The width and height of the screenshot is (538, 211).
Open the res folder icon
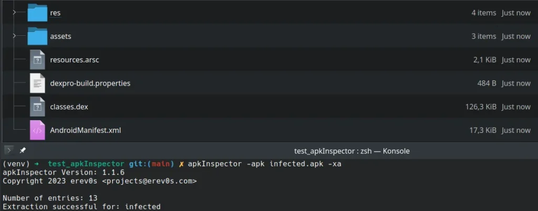click(x=37, y=13)
